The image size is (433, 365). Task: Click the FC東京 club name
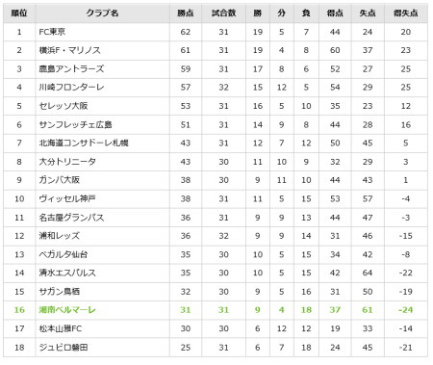52,32
